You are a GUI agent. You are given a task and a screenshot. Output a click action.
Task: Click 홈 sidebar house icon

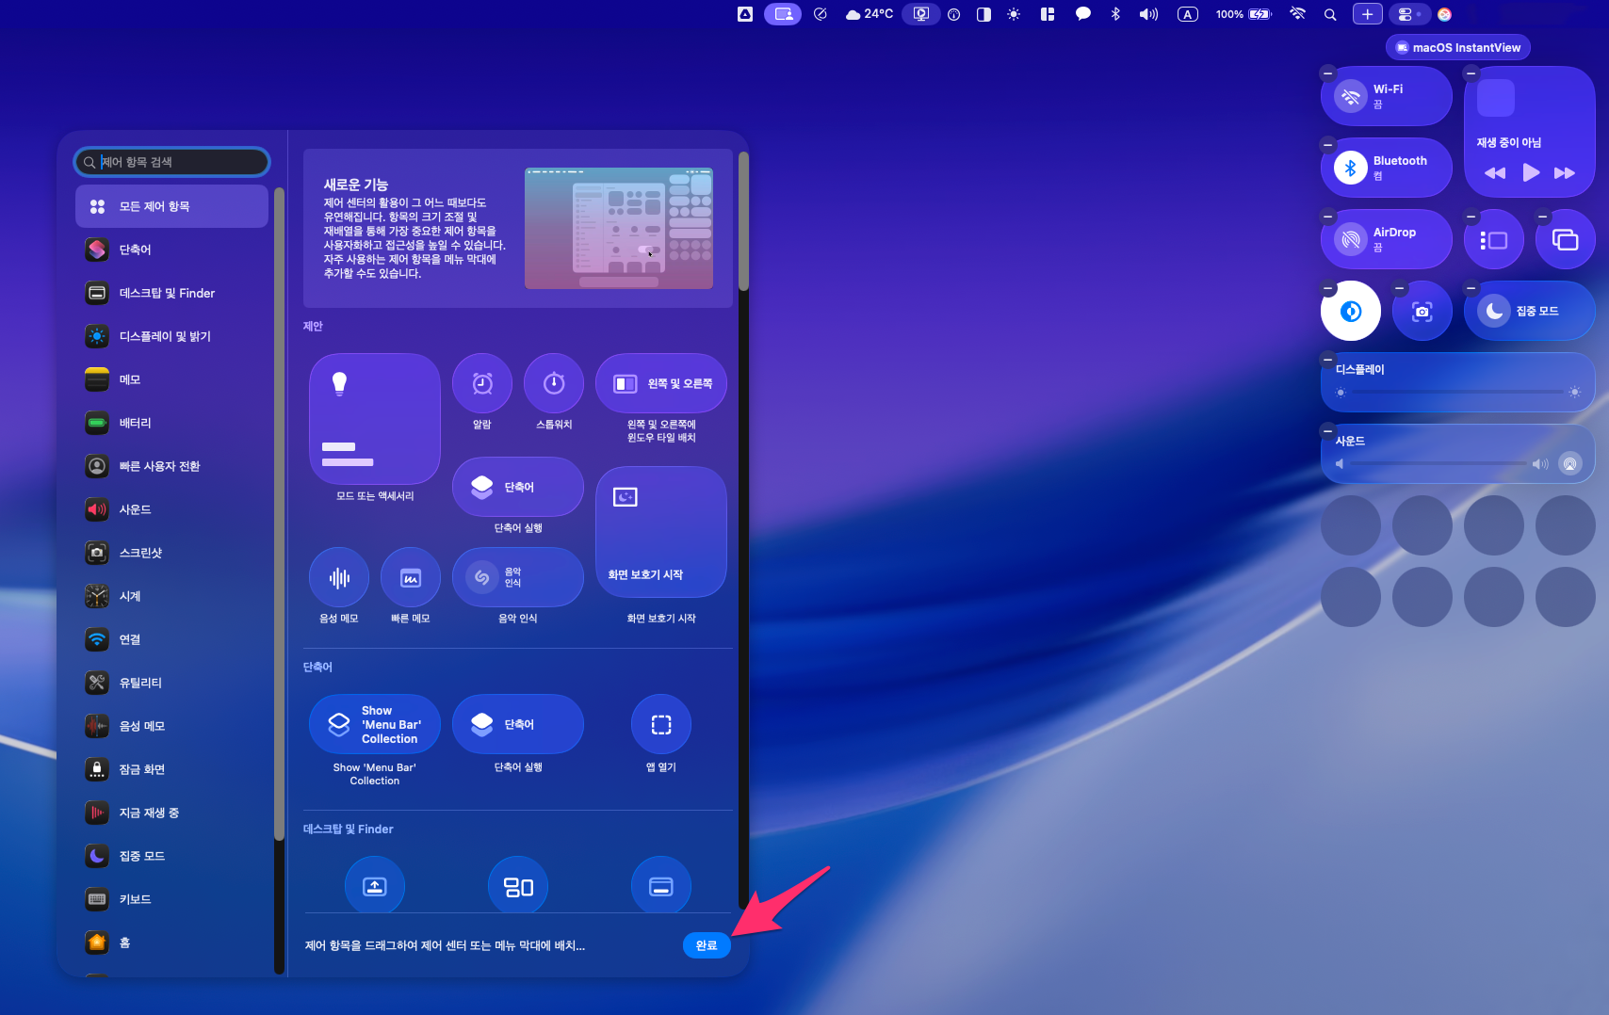[x=97, y=942]
